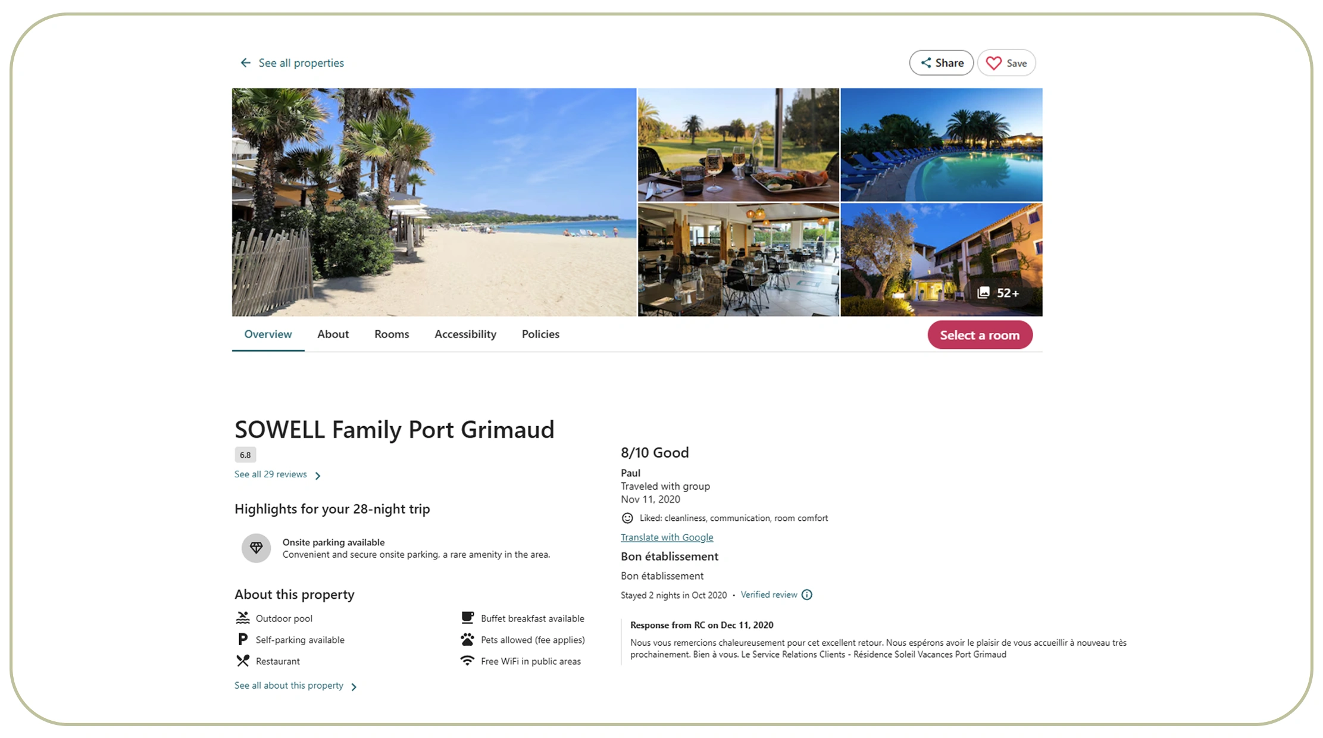The width and height of the screenshot is (1323, 738).
Task: Click the outdoor pool icon
Action: click(x=243, y=618)
